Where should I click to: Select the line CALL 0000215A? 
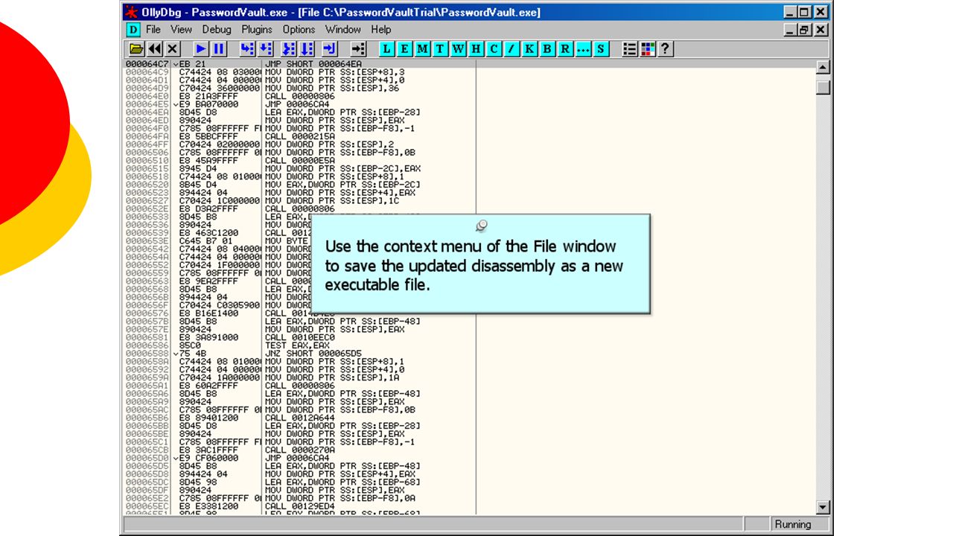tap(299, 136)
